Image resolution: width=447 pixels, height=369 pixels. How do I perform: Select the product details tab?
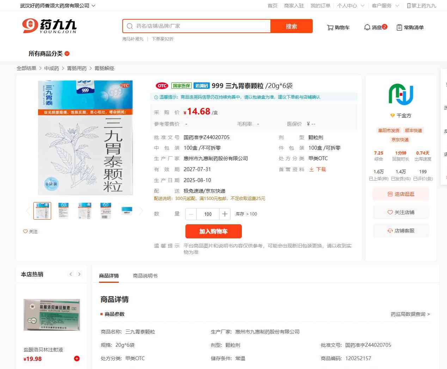109,276
